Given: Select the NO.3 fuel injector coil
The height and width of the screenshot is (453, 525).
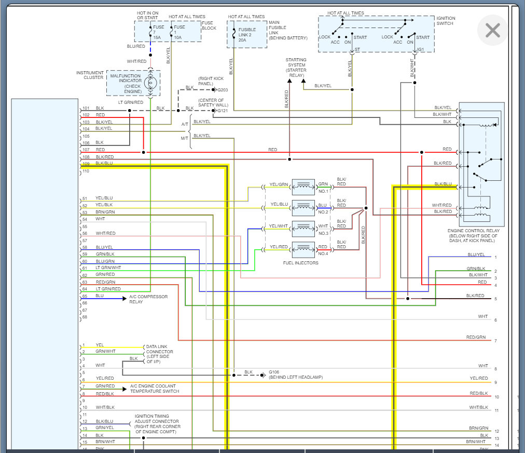Looking at the screenshot, I should (303, 229).
